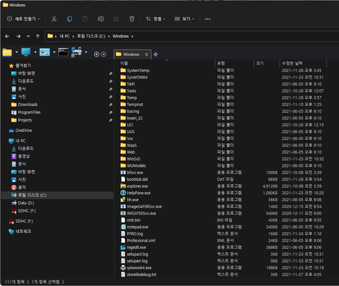Viewport: 339px width, 286px height.
Task: Select pinned Downloads folder in the sidebar
Action: tap(28, 105)
